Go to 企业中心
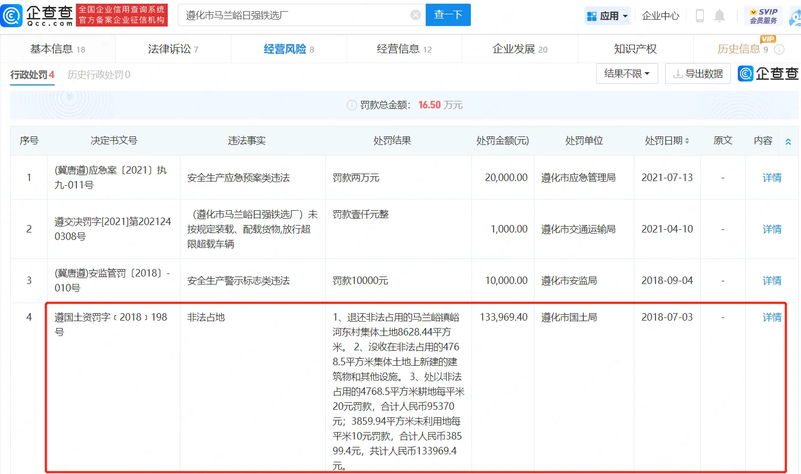This screenshot has height=474, width=801. 660,16
